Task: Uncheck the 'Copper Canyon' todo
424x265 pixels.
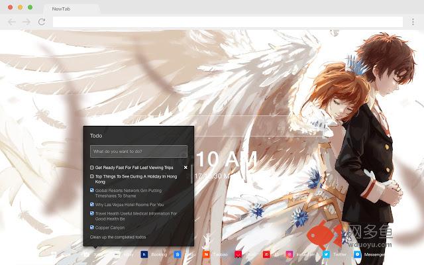Action: point(92,227)
